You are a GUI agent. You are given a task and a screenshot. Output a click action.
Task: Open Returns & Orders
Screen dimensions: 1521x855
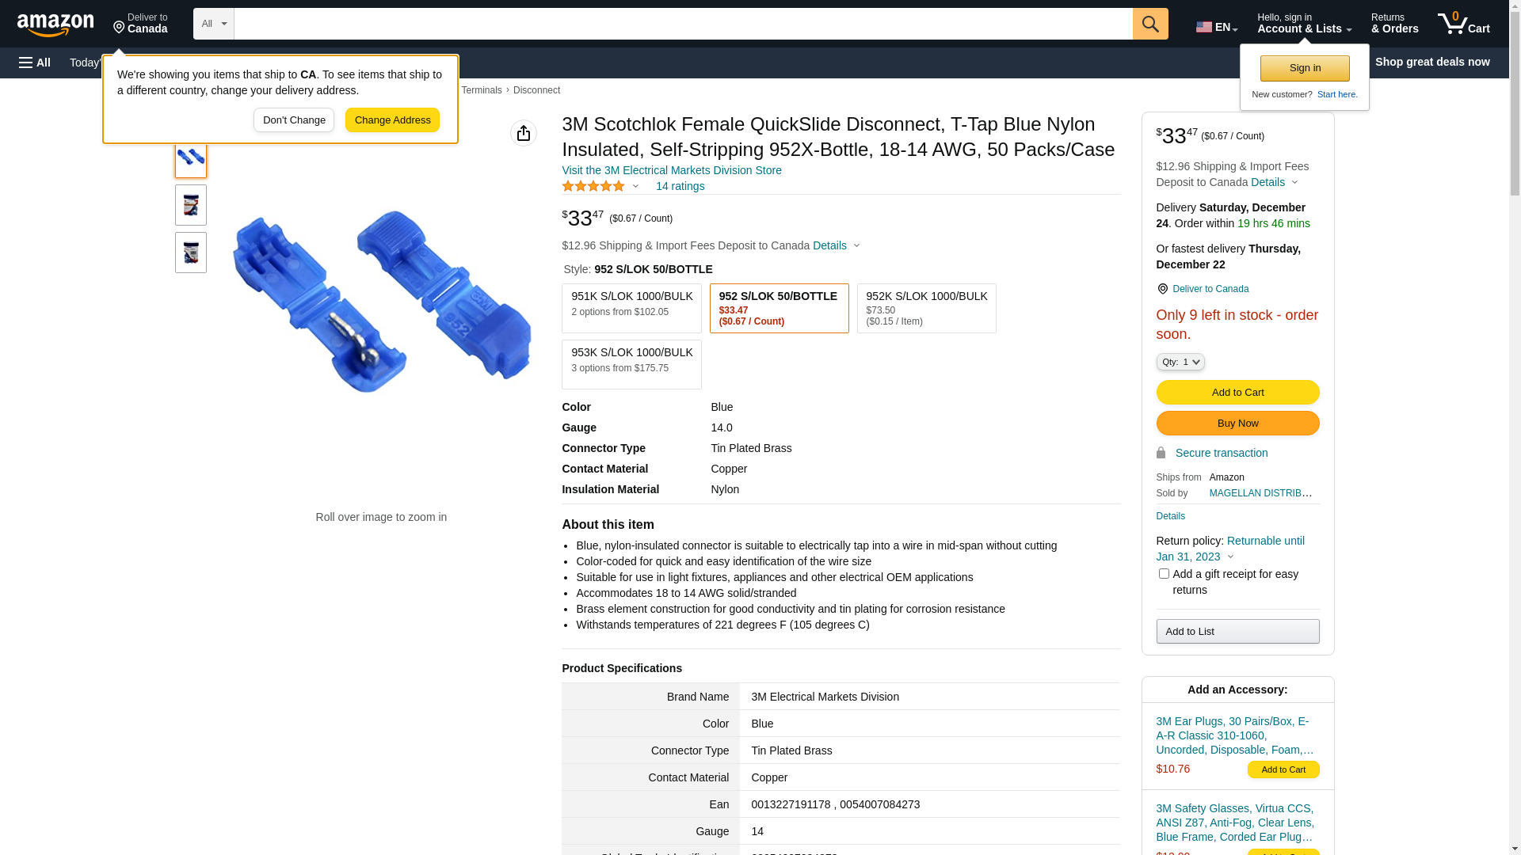pyautogui.click(x=1394, y=24)
